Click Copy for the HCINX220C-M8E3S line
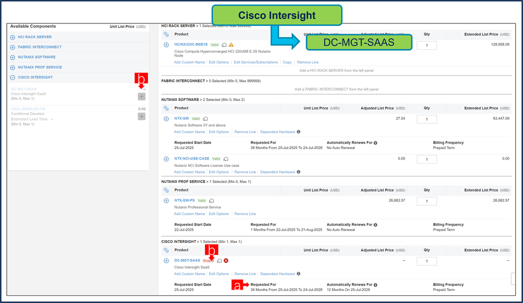 287,62
